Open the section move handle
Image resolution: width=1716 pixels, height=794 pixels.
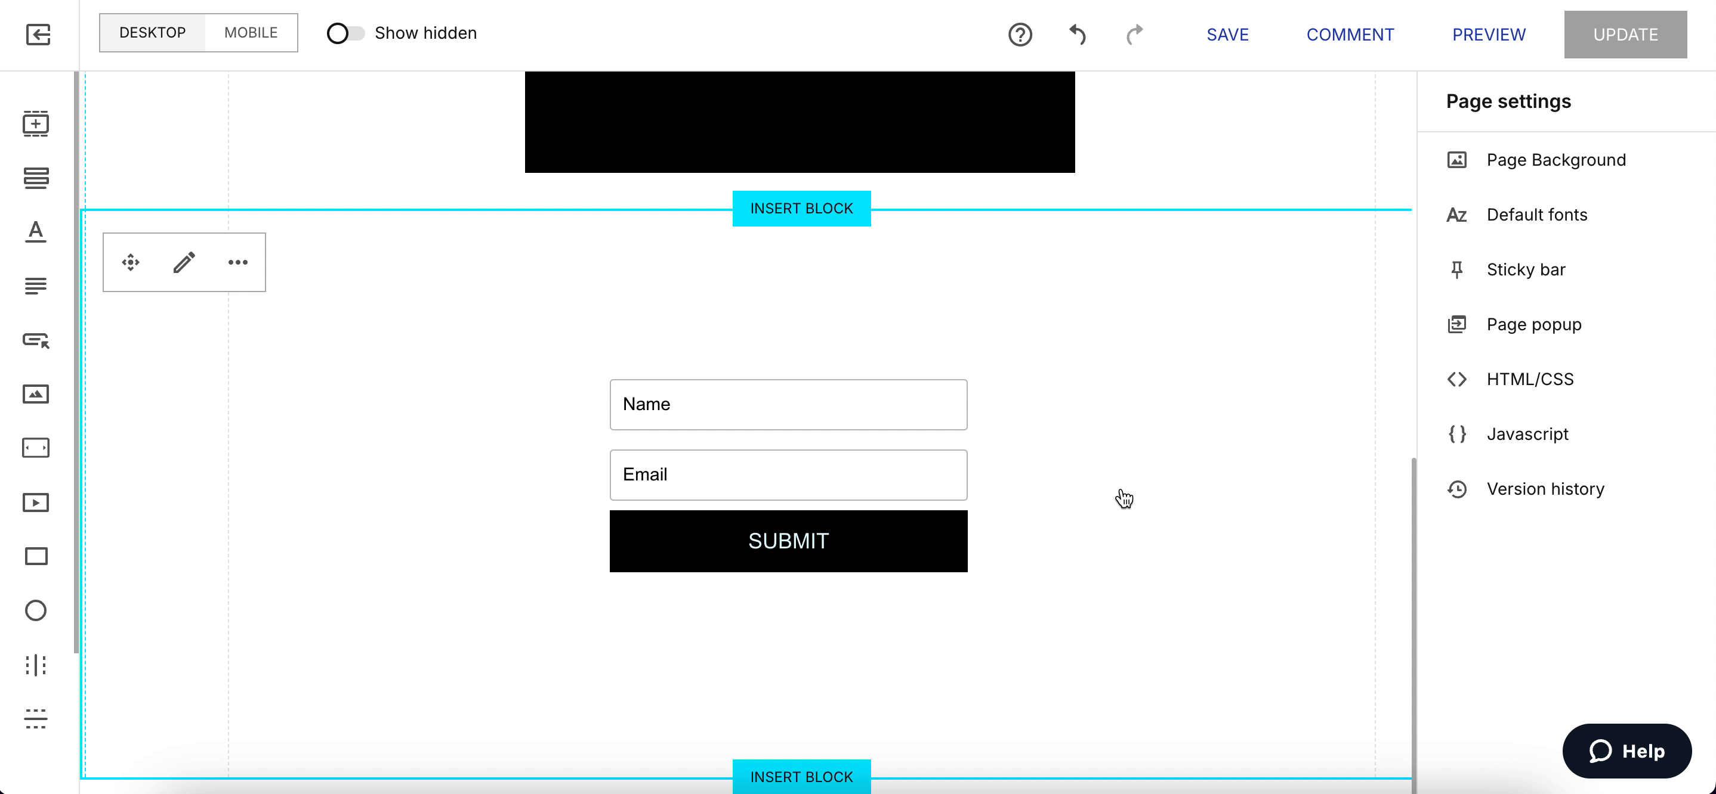coord(131,262)
